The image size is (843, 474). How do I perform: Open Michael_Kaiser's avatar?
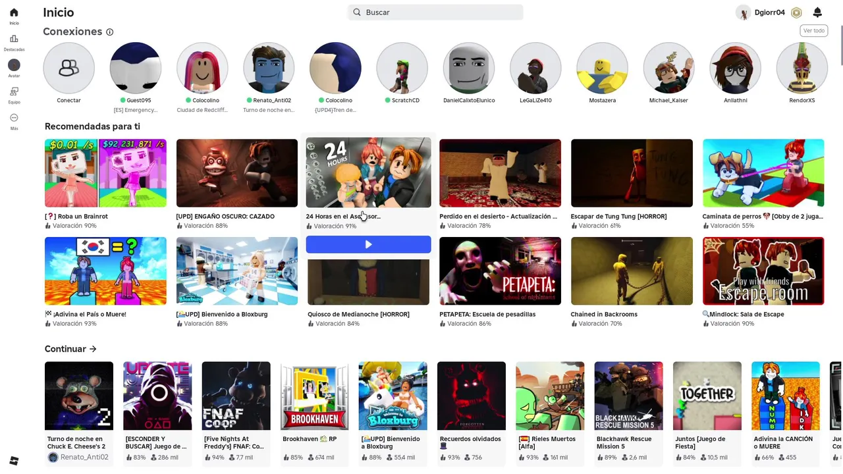[668, 68]
